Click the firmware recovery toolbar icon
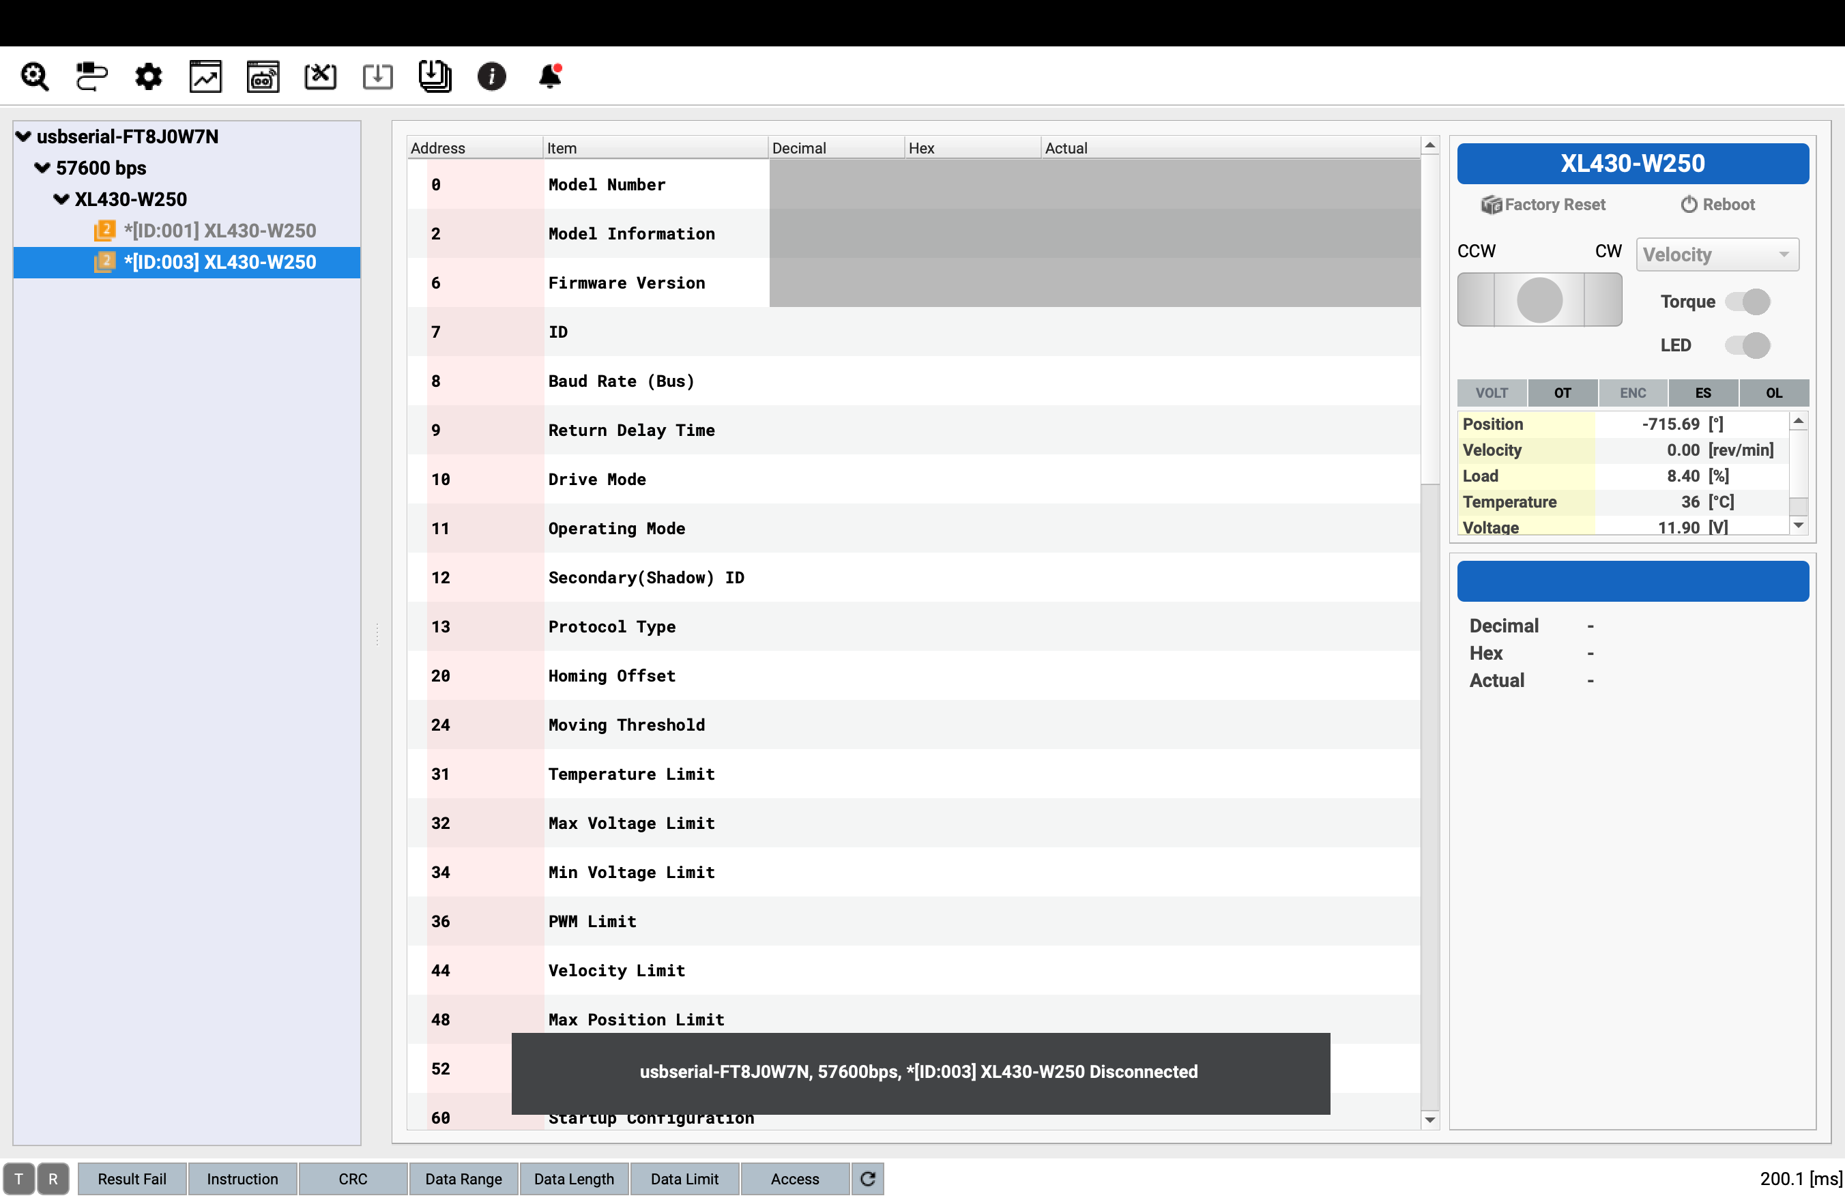The image size is (1845, 1198). pos(320,76)
